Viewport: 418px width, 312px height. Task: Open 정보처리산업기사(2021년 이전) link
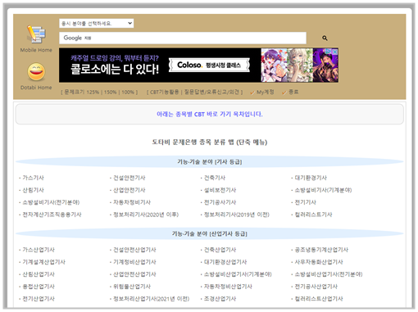[151, 299]
